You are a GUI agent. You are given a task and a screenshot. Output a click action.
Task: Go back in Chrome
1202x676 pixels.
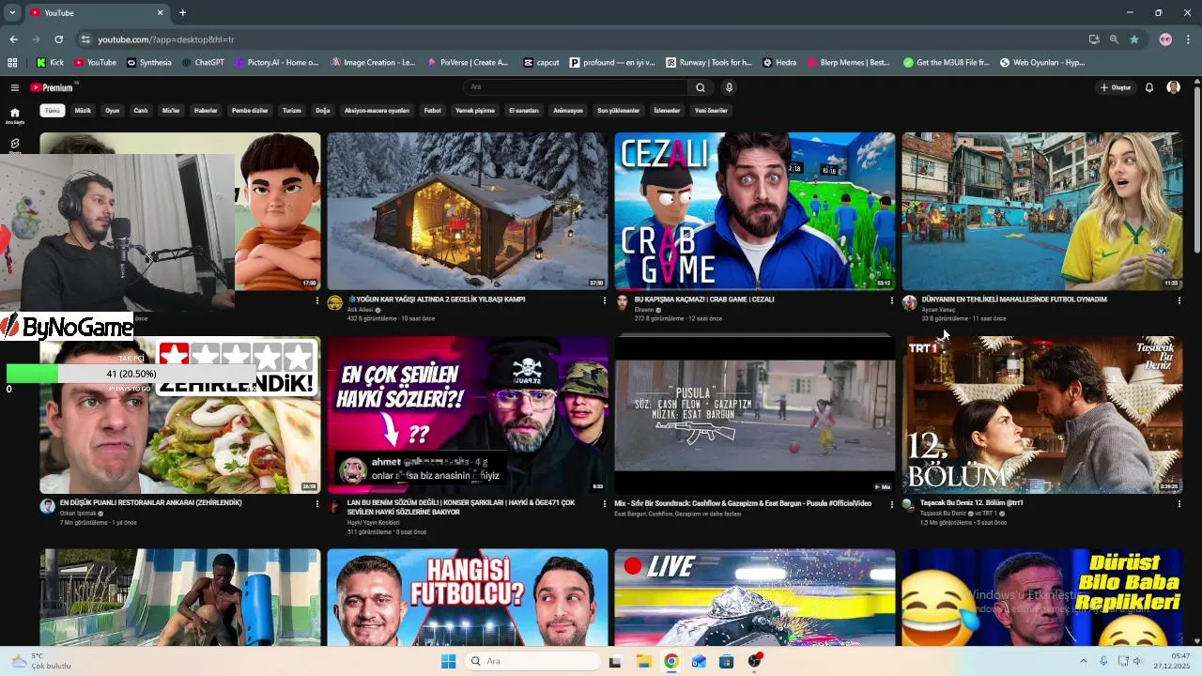pos(13,39)
